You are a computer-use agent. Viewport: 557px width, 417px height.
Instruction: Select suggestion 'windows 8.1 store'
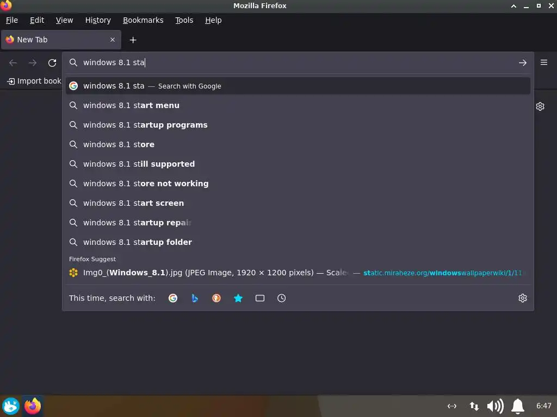tap(298, 144)
